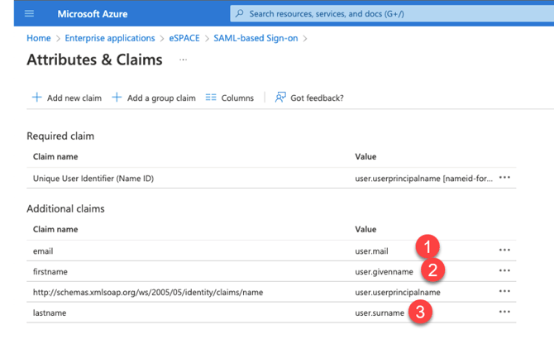
Task: Open the Unique User Identifier claim
Action: 93,178
